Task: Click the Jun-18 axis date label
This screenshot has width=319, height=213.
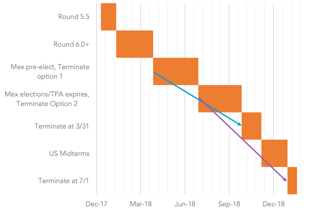Action: (185, 204)
